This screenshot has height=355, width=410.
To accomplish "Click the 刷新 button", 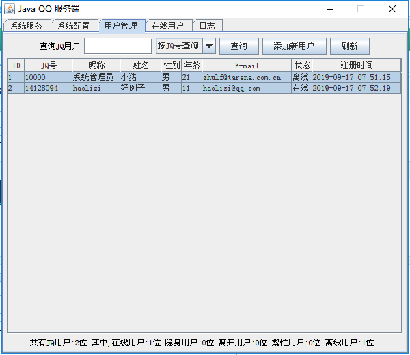I will pos(350,46).
